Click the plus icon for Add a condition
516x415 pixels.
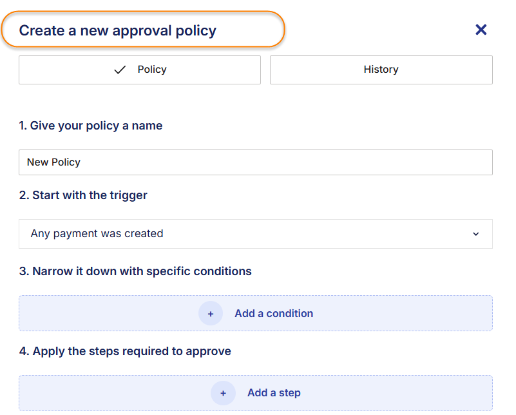tap(211, 313)
